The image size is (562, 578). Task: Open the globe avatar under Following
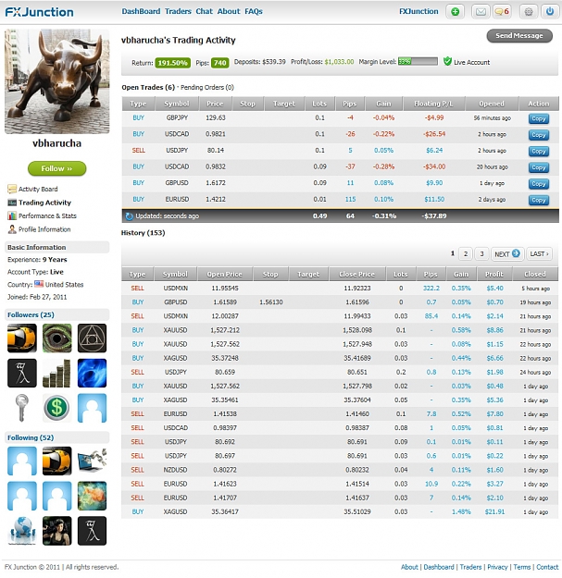pyautogui.click(x=22, y=531)
